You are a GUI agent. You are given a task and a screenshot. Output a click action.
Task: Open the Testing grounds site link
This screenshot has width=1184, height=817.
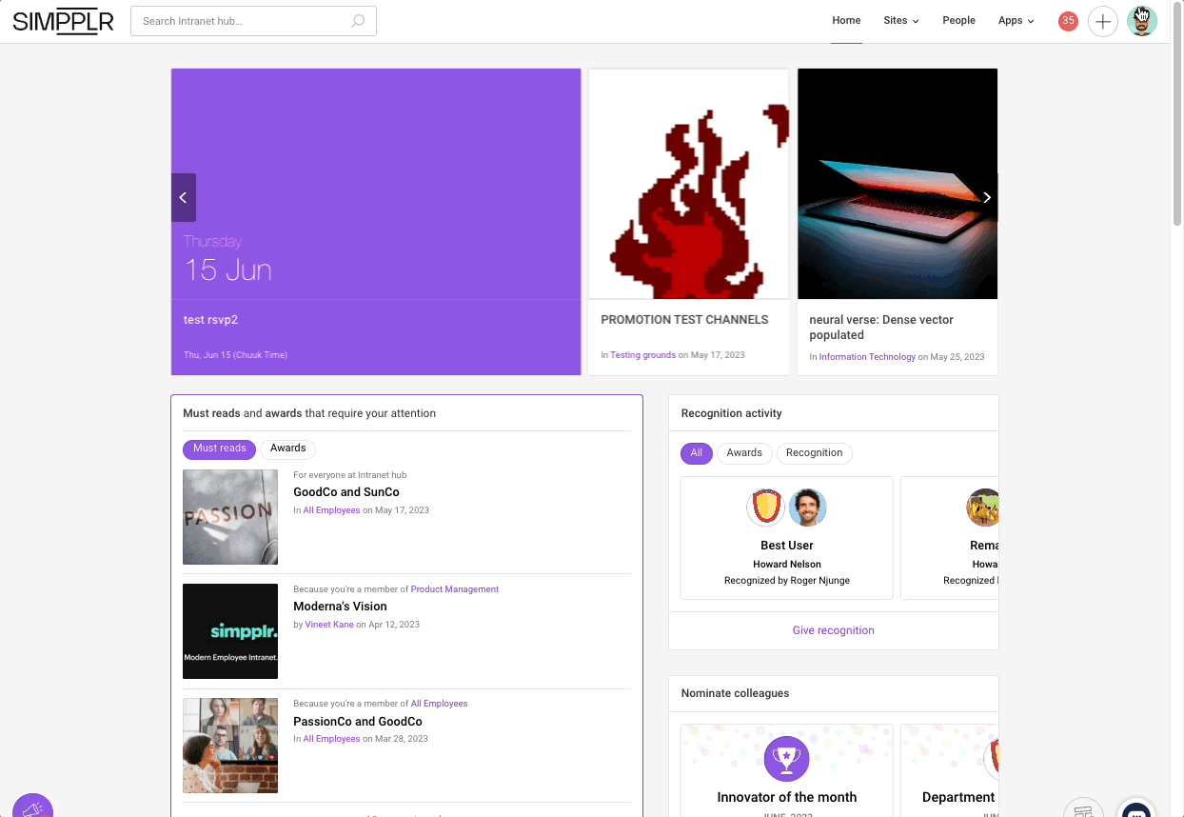point(642,355)
